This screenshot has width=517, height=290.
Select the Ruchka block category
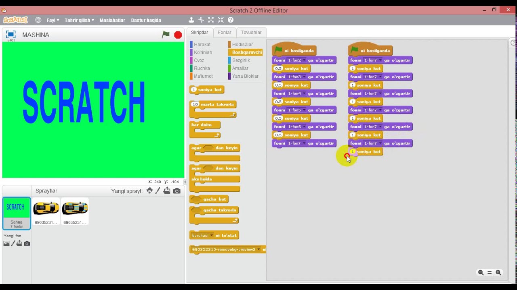202,68
